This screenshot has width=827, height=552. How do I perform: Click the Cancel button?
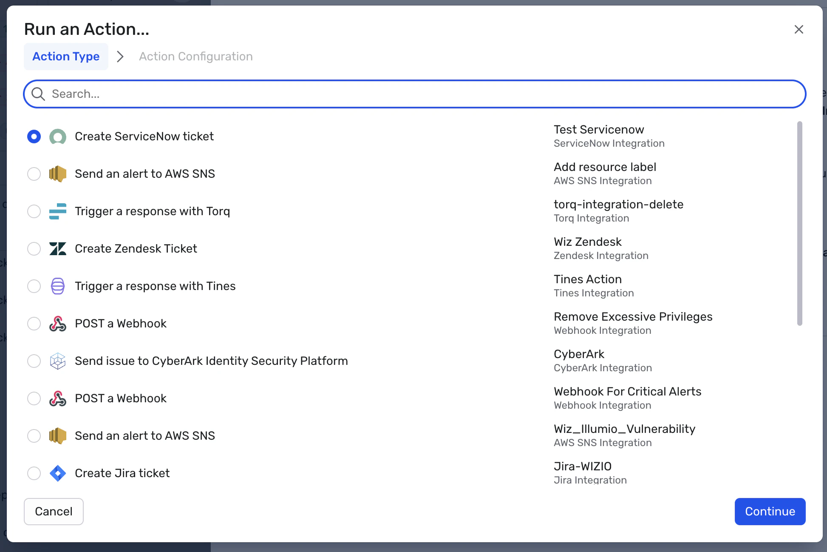54,512
